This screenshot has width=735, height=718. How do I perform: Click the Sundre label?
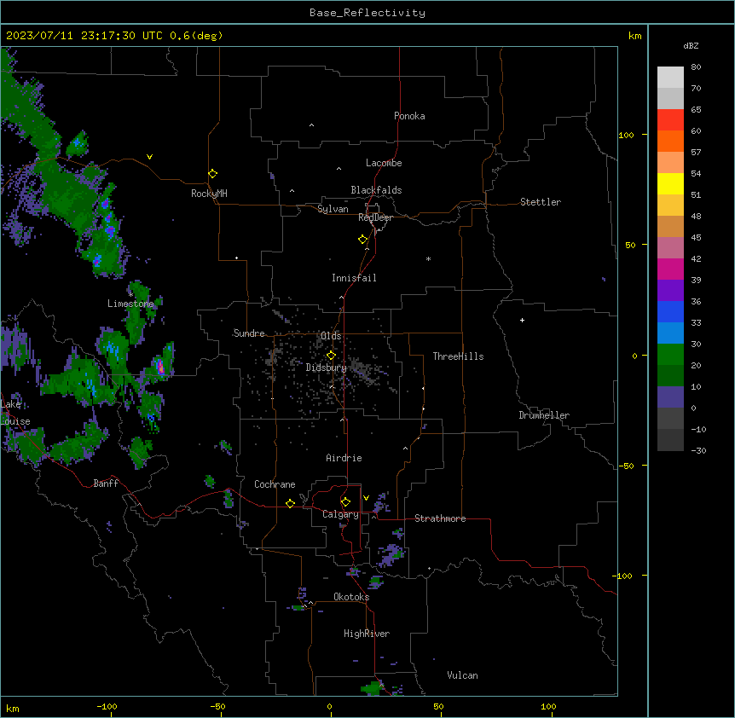point(249,333)
